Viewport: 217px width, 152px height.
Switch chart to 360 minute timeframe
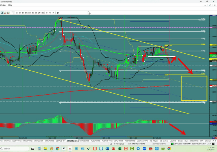pyautogui.click(x=43, y=13)
